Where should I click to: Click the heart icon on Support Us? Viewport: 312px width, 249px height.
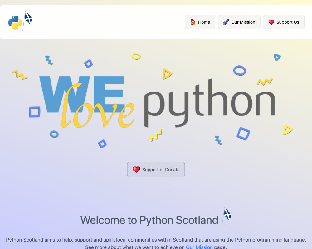click(x=271, y=22)
